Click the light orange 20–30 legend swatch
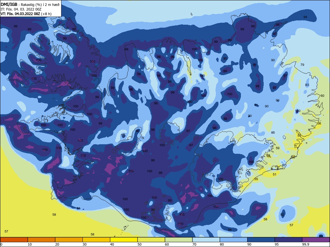Image resolution: width=330 pixels, height=247 pixels. 69,240
